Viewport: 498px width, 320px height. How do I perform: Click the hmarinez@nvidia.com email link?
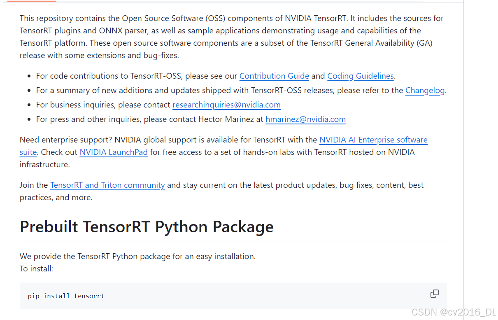click(x=305, y=119)
